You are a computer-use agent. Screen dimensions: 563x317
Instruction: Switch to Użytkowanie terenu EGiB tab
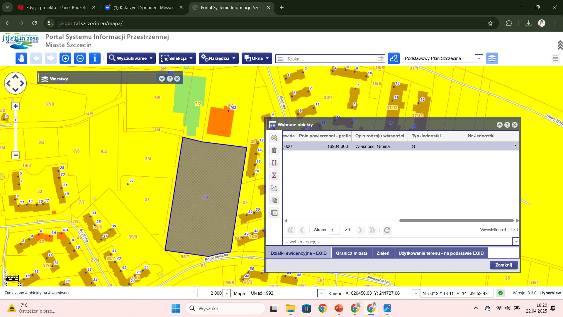click(x=441, y=253)
